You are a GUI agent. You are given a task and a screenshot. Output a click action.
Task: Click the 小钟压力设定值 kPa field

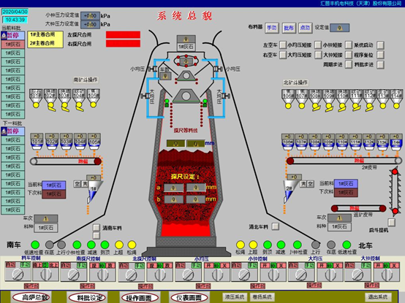click(90, 16)
